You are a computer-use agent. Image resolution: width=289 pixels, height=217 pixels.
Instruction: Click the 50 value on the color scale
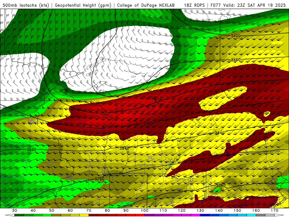52,210
